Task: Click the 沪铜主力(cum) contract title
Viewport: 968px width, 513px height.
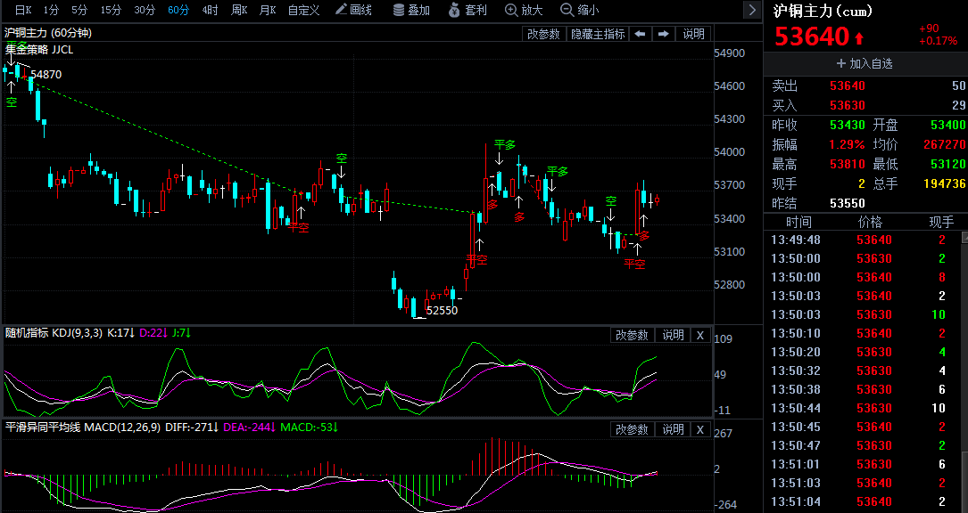Action: pyautogui.click(x=823, y=11)
